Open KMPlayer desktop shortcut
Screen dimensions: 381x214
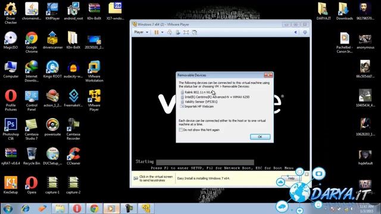point(52,11)
